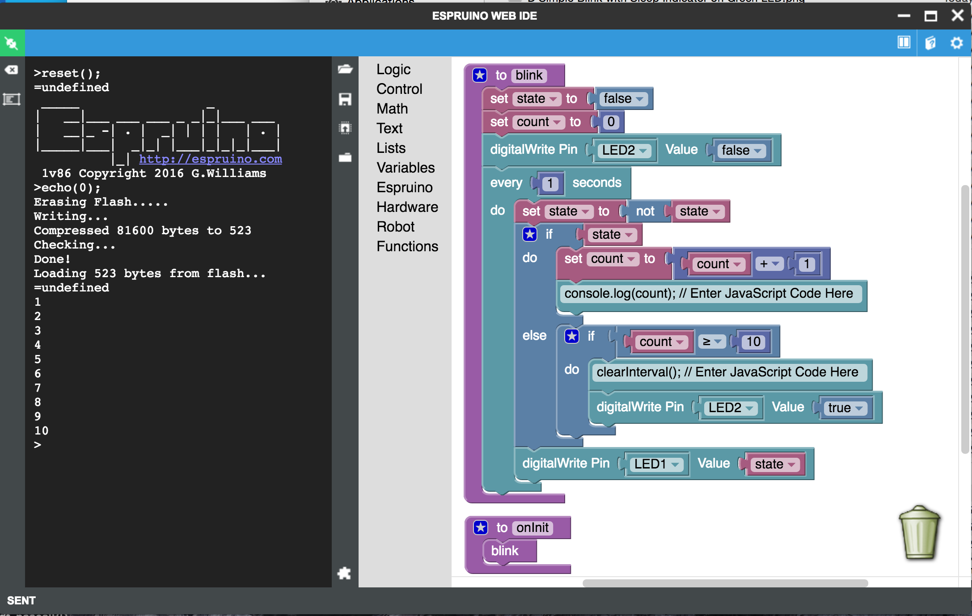972x616 pixels.
Task: Open the 'count' dropdown in 'set count to 0'
Action: 539,122
